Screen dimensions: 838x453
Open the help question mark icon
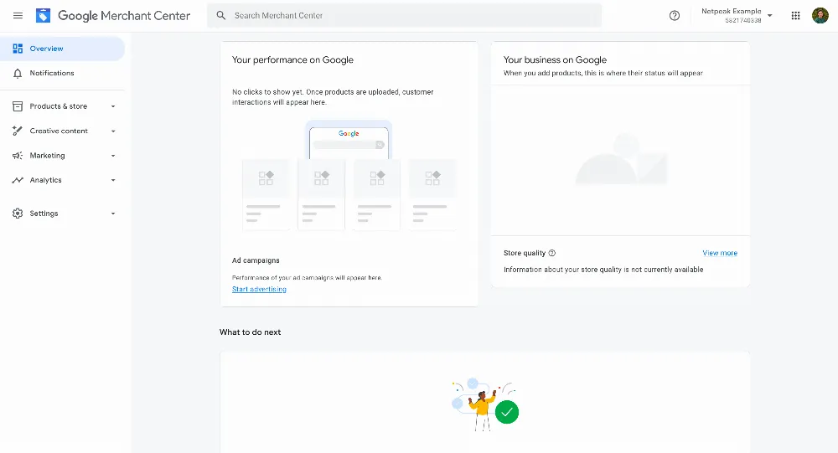tap(675, 16)
